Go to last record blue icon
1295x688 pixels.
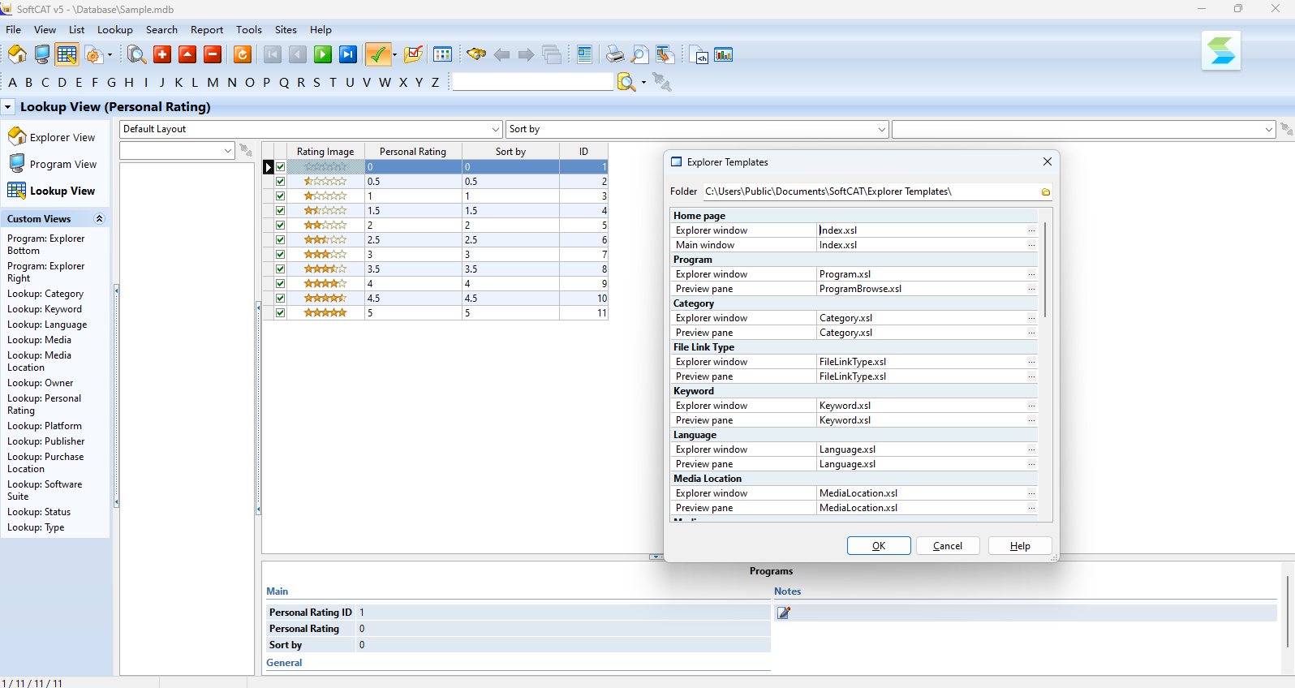(x=348, y=54)
